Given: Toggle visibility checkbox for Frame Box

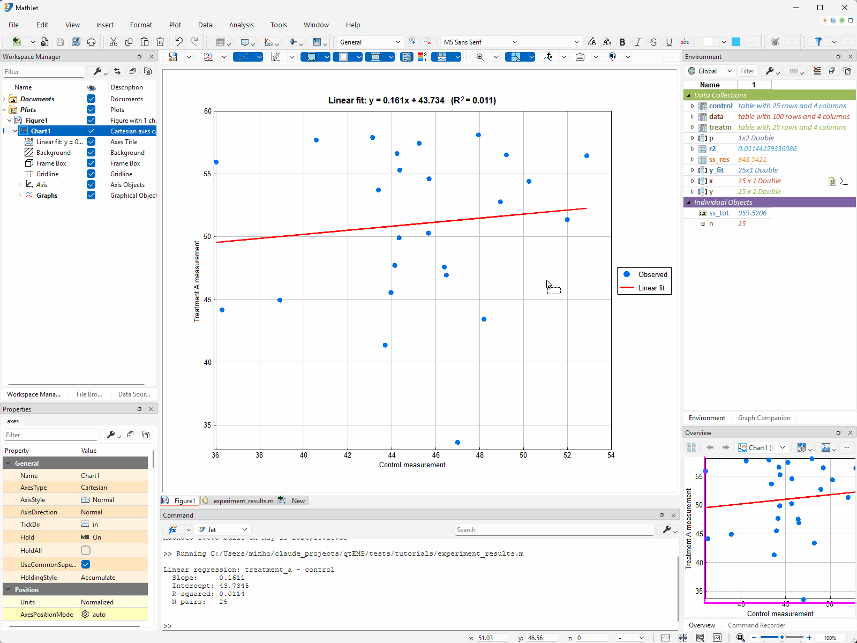Looking at the screenshot, I should tap(91, 163).
